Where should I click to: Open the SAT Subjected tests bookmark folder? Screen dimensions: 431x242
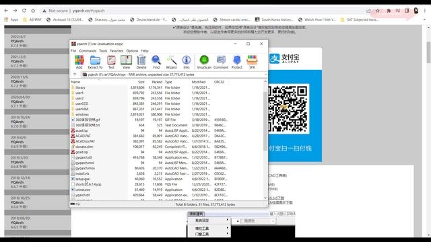[359, 19]
